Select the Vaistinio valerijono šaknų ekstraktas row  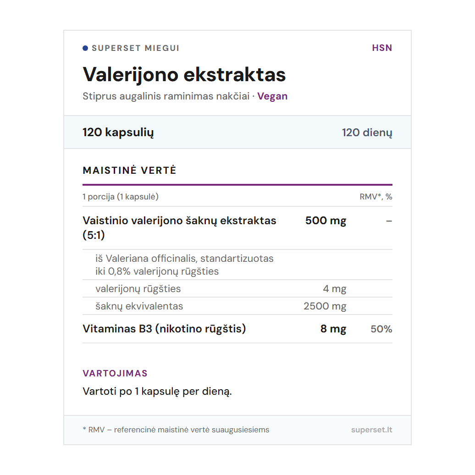(x=179, y=227)
